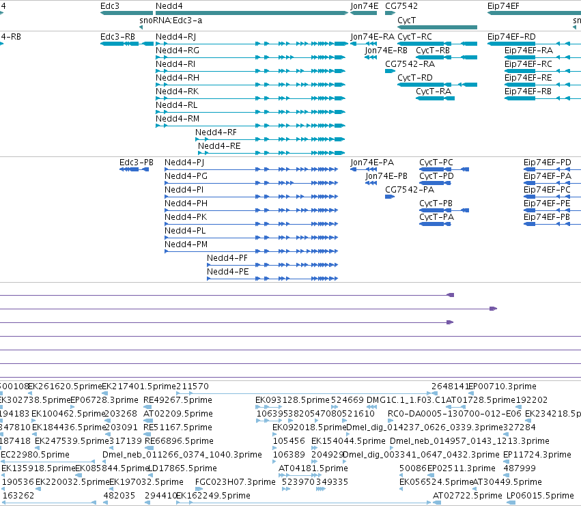Click protein Eip74EF-PC
The height and width of the screenshot is (506, 581).
coord(547,190)
